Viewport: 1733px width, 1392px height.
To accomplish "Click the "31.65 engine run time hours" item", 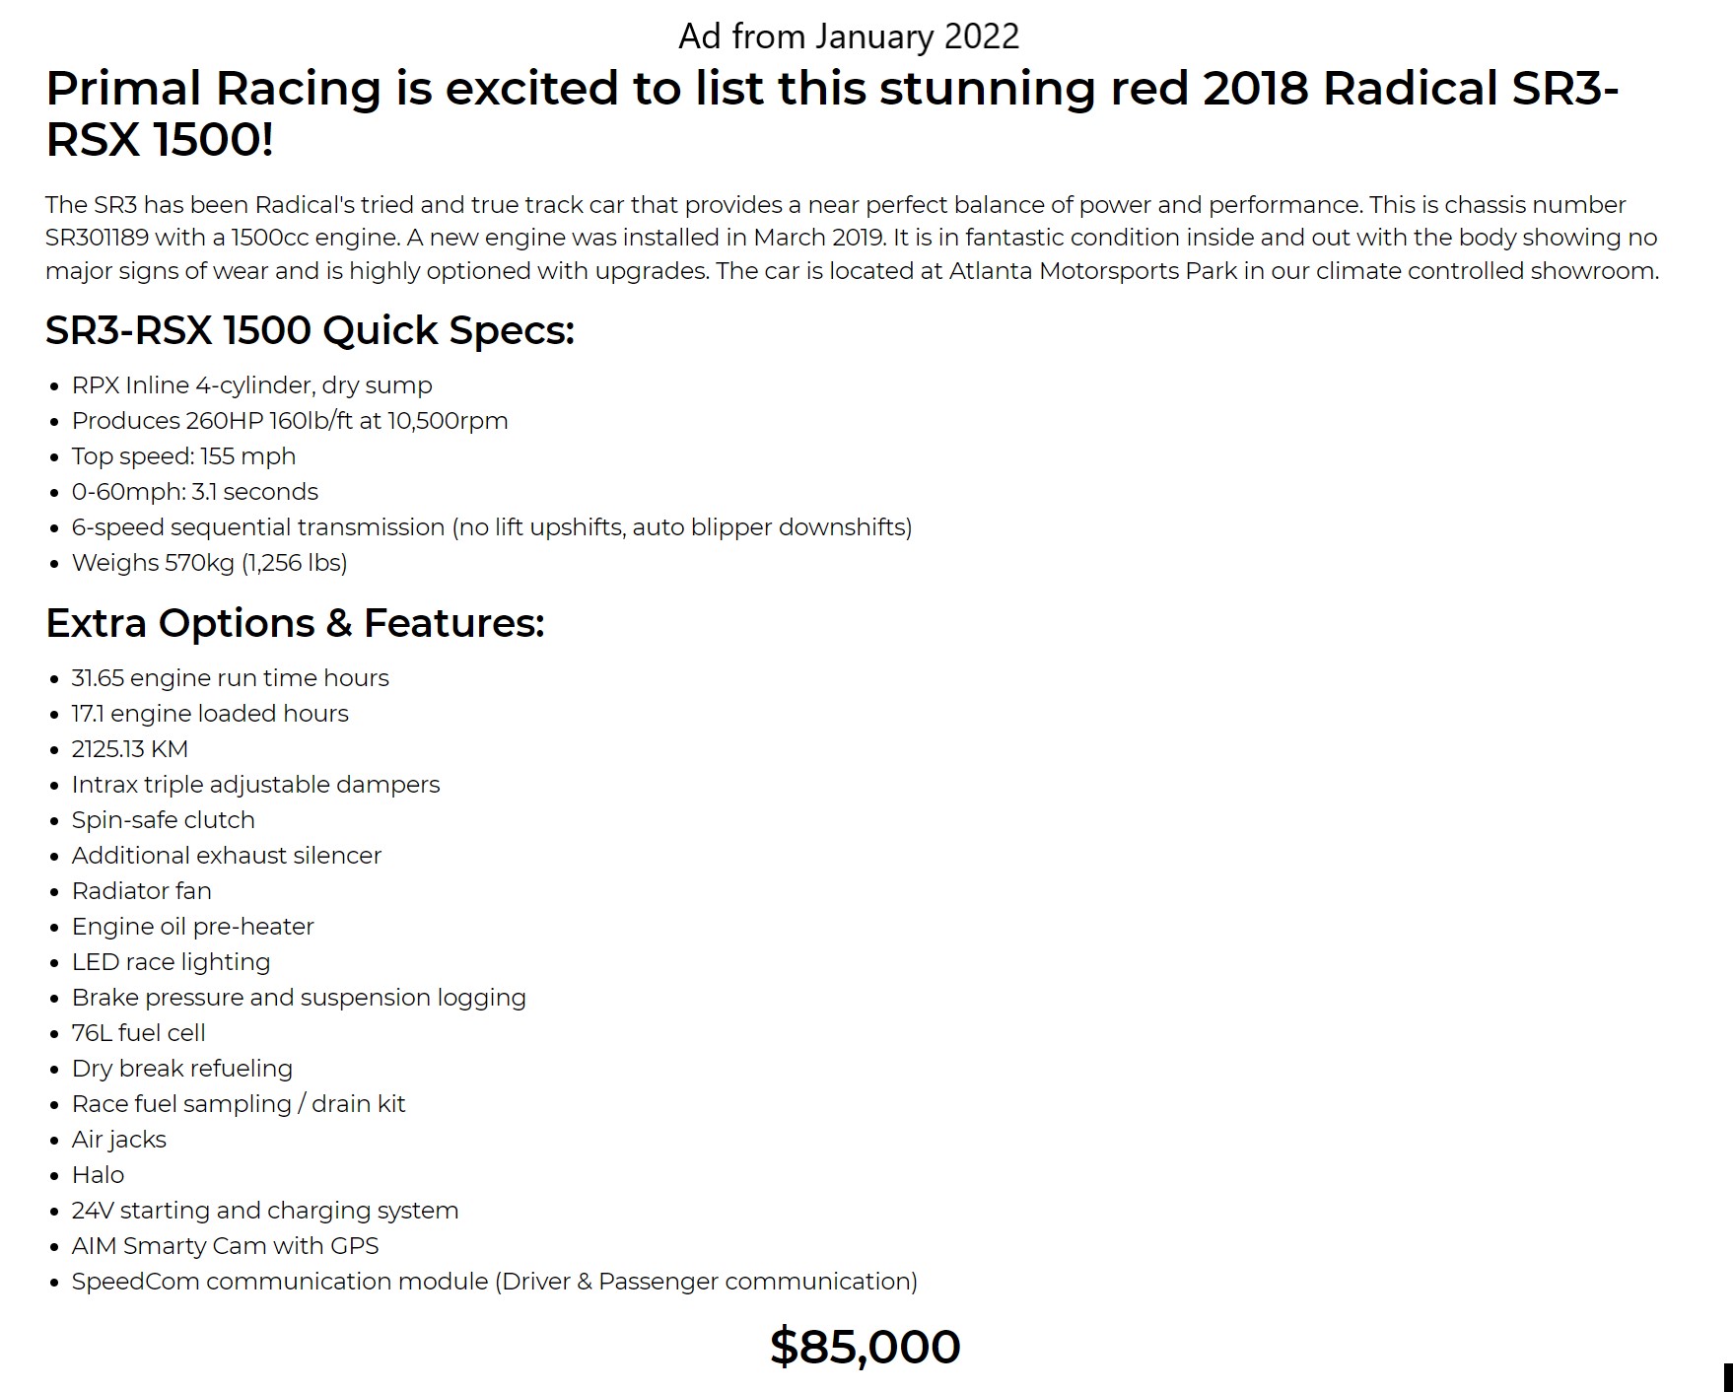I will click(230, 678).
